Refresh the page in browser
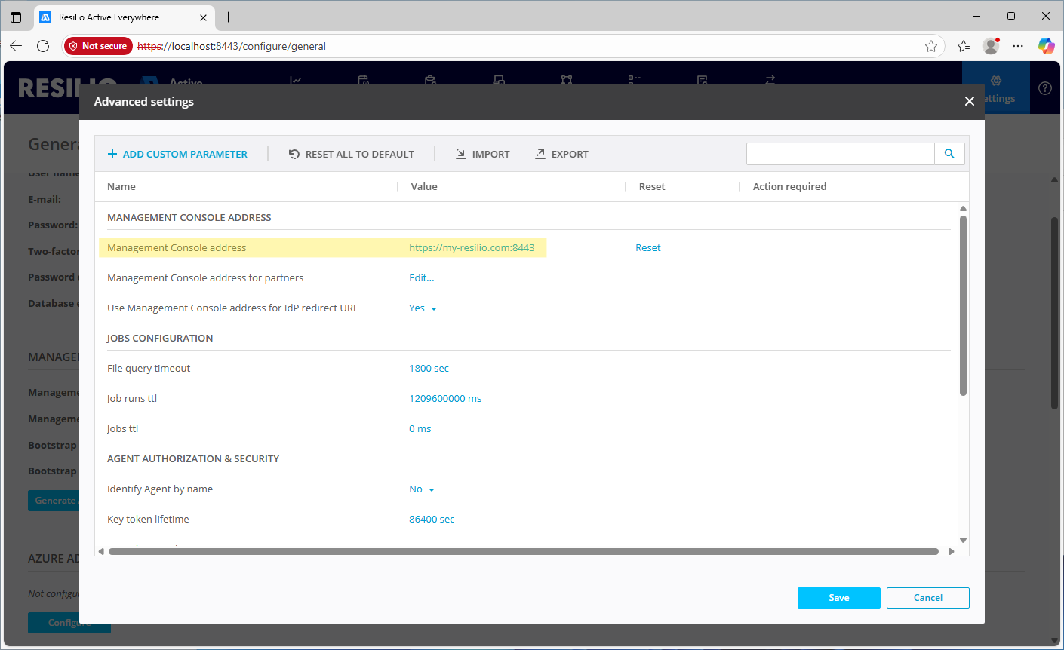 [43, 46]
